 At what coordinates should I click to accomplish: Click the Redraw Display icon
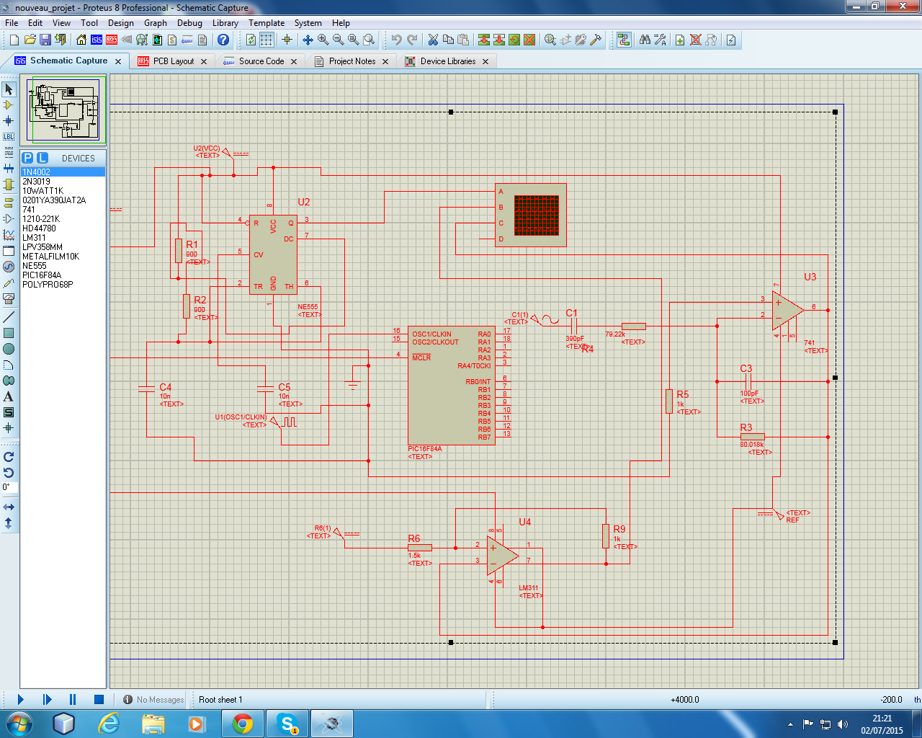coord(251,40)
